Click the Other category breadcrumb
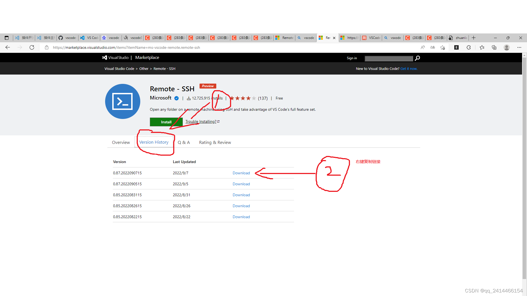 144,69
